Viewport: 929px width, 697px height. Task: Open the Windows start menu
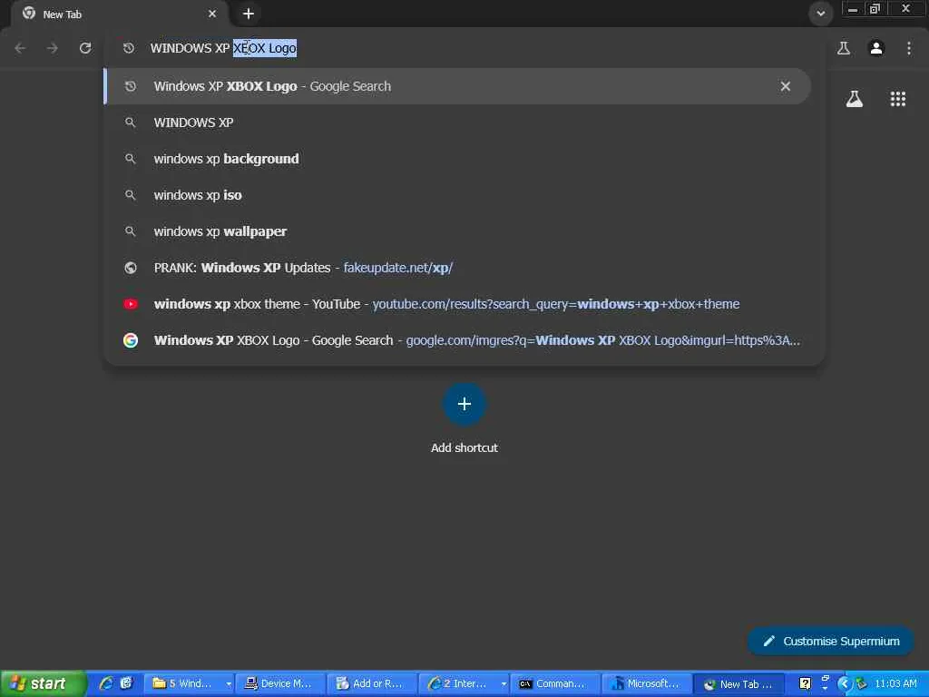43,683
